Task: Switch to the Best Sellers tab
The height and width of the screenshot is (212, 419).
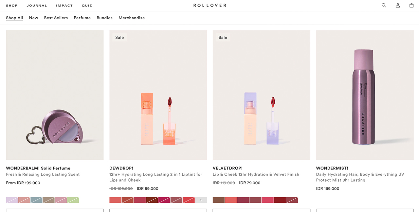Action: (x=56, y=18)
